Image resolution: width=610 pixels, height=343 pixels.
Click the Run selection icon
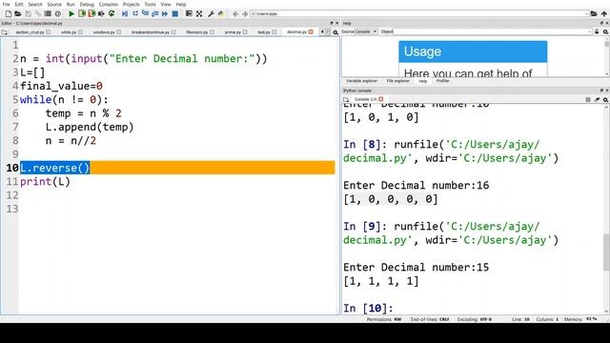click(x=102, y=13)
